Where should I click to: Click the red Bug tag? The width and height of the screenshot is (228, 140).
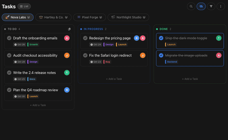(x=107, y=62)
